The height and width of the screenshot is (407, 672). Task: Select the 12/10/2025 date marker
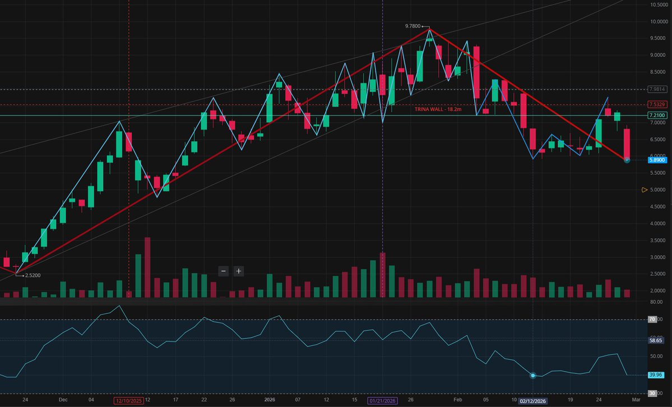(x=129, y=401)
